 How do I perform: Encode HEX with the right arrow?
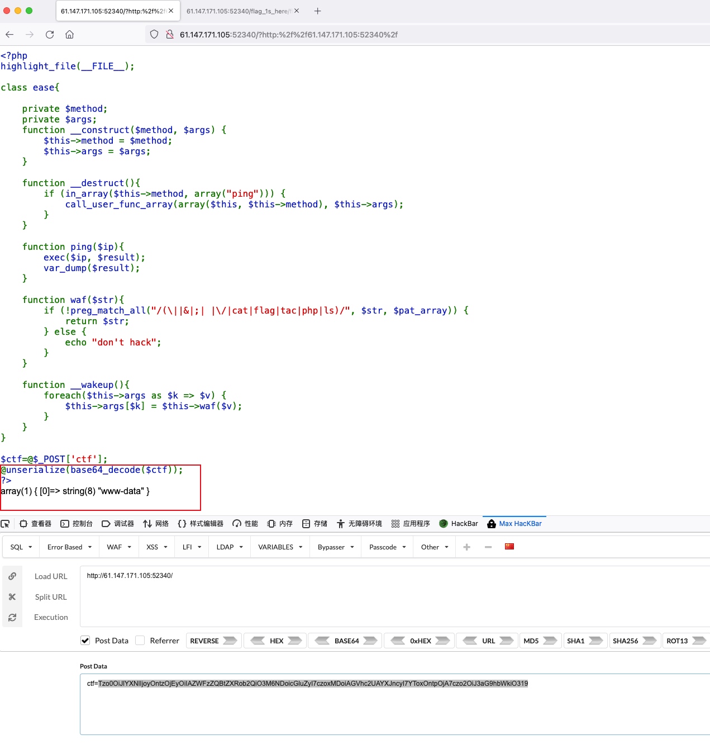tap(295, 641)
